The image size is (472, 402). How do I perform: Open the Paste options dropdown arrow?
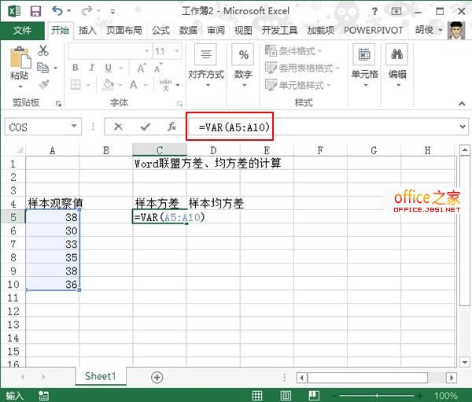[20, 87]
